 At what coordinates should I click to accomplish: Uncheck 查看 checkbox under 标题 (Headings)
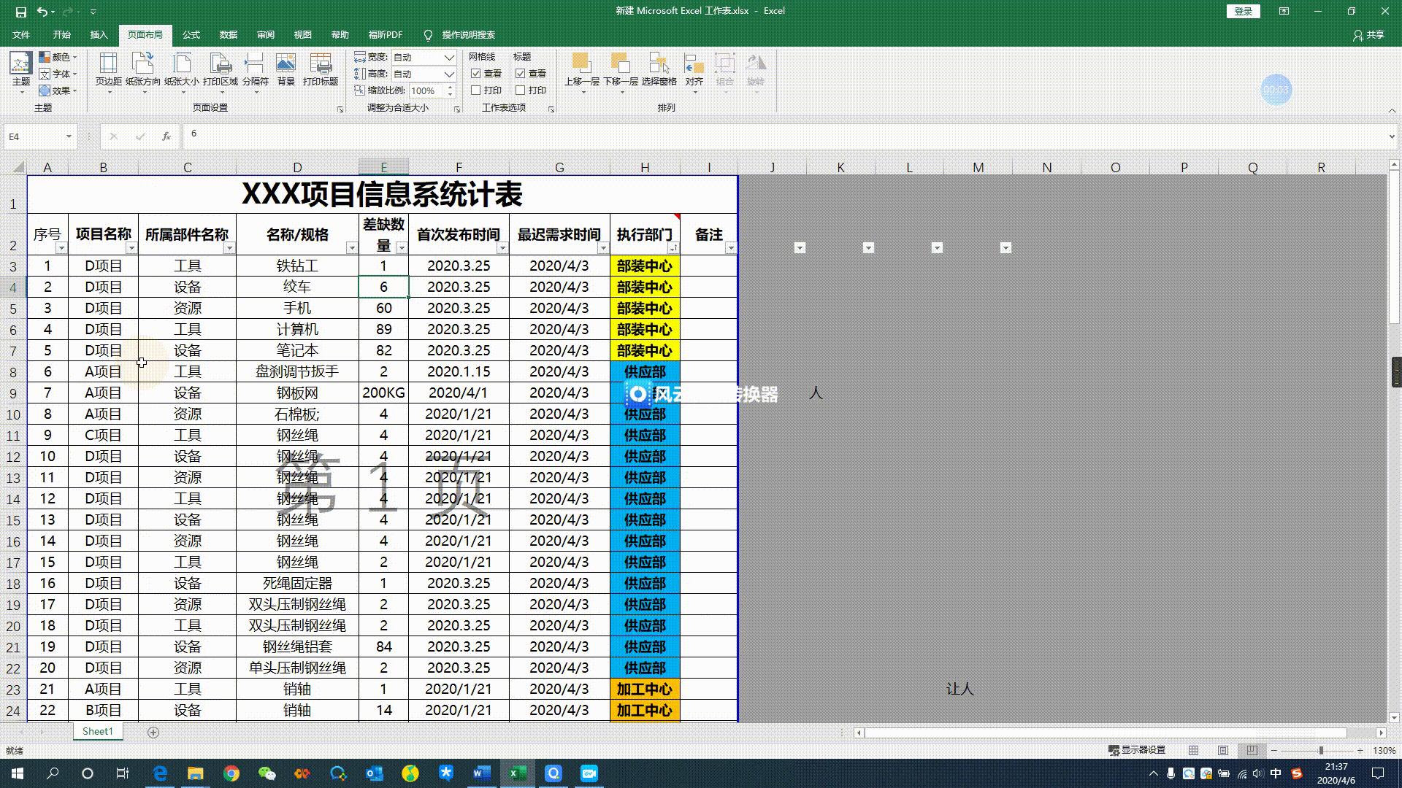521,73
